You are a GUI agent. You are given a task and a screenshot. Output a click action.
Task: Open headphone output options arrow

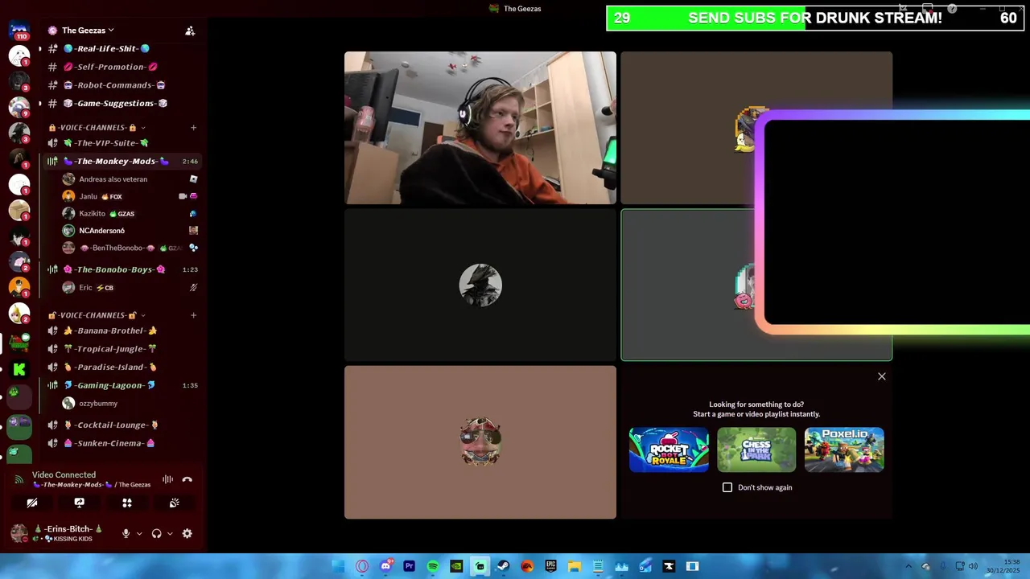tap(170, 533)
